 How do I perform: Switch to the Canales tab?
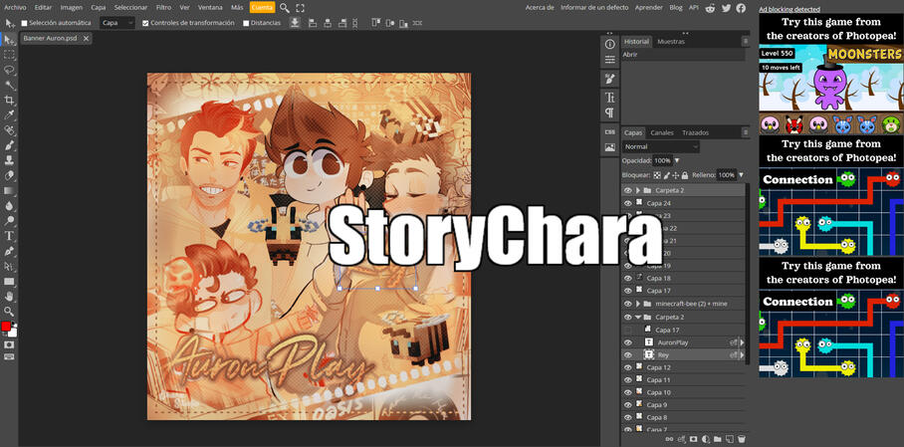click(x=662, y=132)
